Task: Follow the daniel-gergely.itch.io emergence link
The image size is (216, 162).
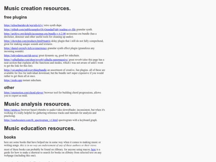Action: 25,48
